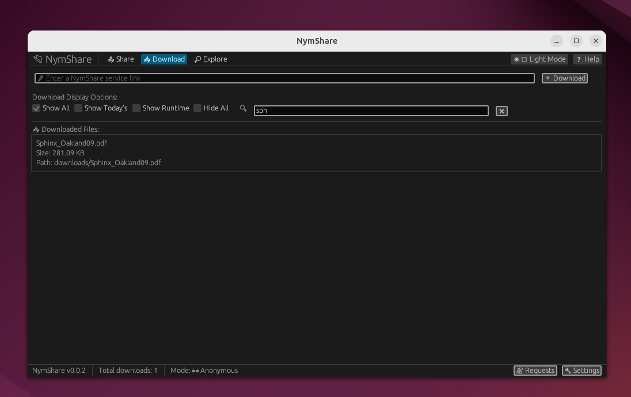631x397 pixels.
Task: Open the Help menu
Action: click(588, 59)
